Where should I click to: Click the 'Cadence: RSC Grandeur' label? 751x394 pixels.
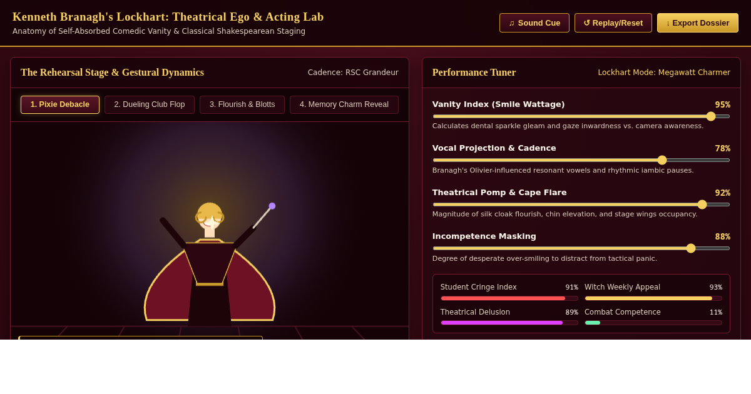pos(353,73)
